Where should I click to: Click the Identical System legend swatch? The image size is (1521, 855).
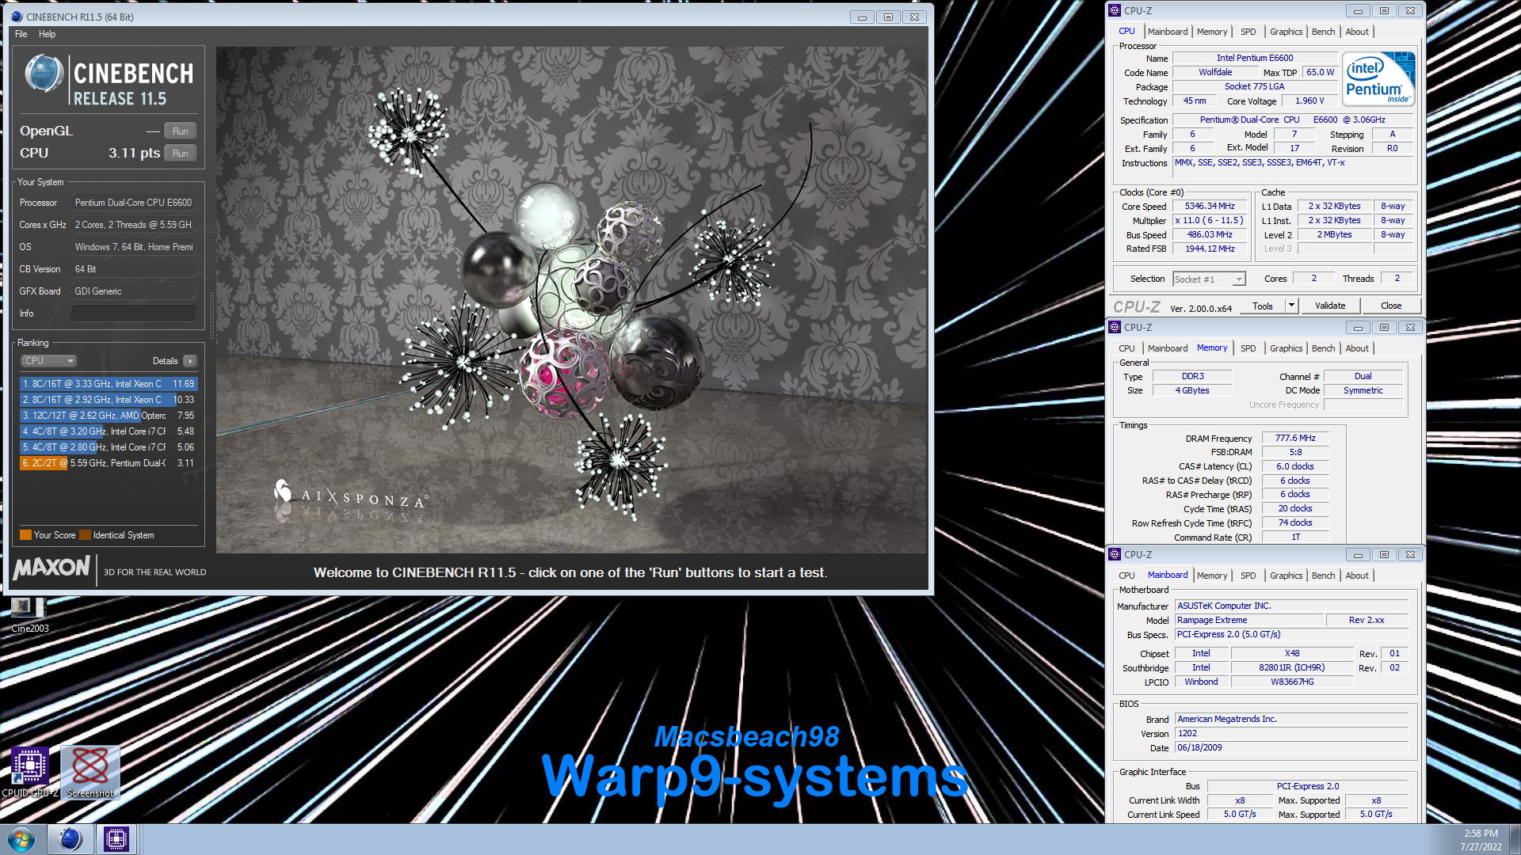85,535
